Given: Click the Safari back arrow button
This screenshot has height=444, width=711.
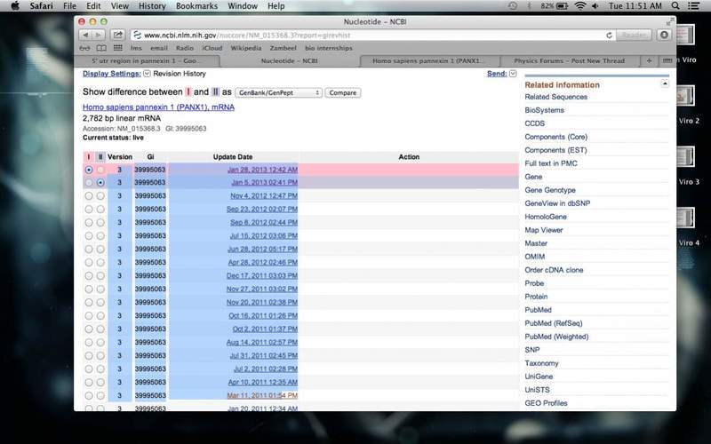Looking at the screenshot, I should 85,35.
